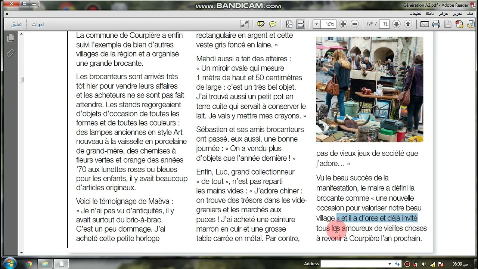
Task: Click the convert/export PDF icon
Action: (x=470, y=24)
